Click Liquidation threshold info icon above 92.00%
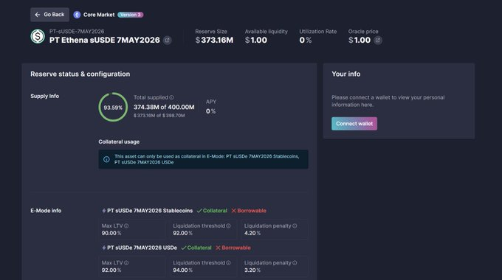 pos(228,226)
